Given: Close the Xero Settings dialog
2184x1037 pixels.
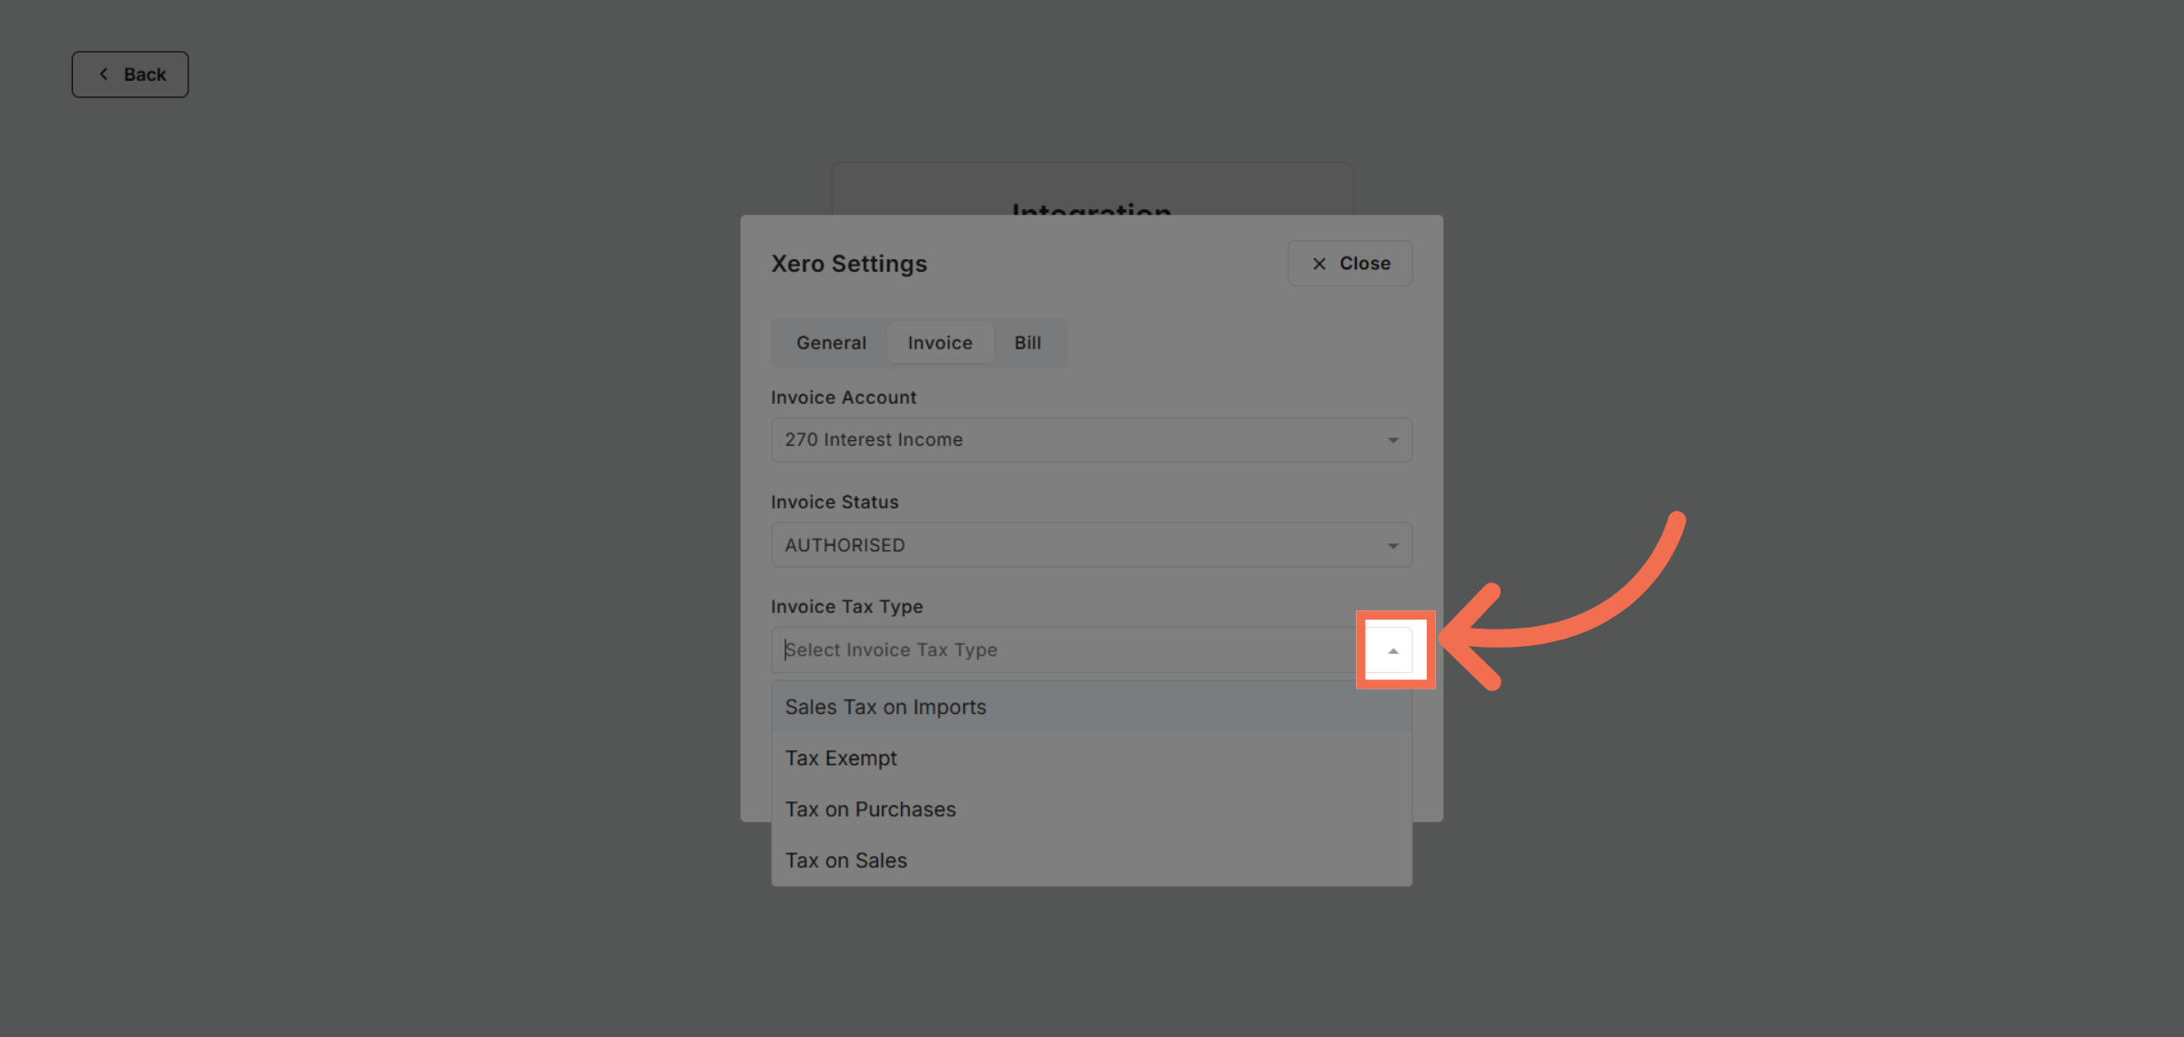Looking at the screenshot, I should [1350, 263].
